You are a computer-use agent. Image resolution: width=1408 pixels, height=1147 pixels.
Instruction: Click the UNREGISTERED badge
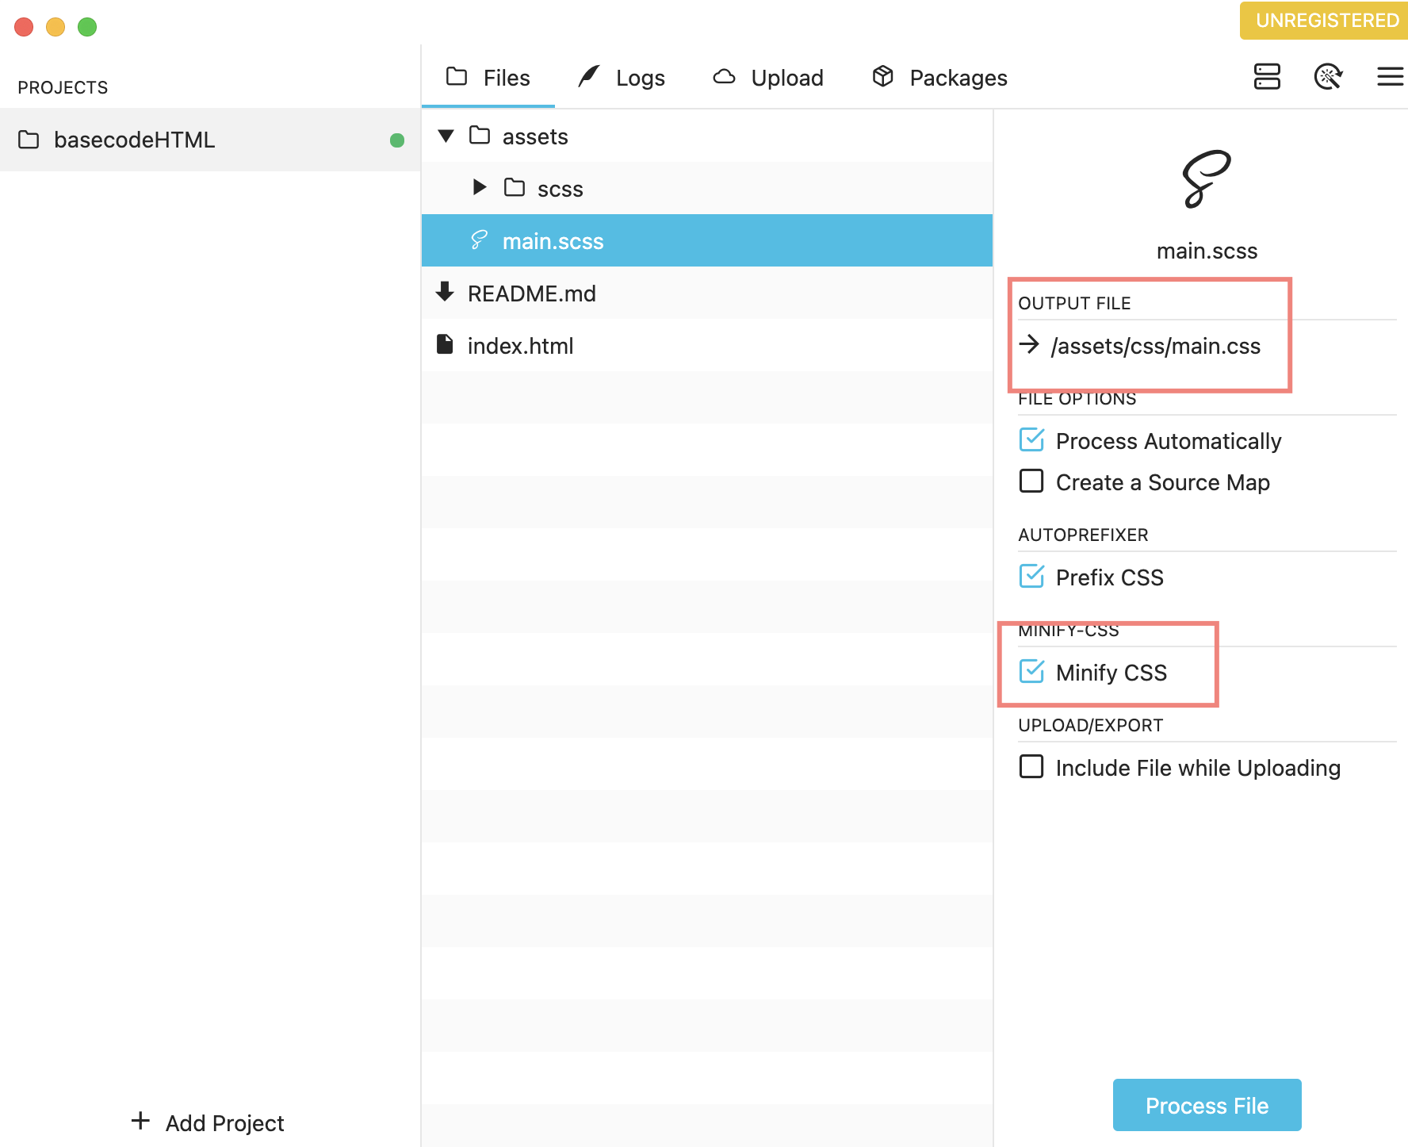1325,21
